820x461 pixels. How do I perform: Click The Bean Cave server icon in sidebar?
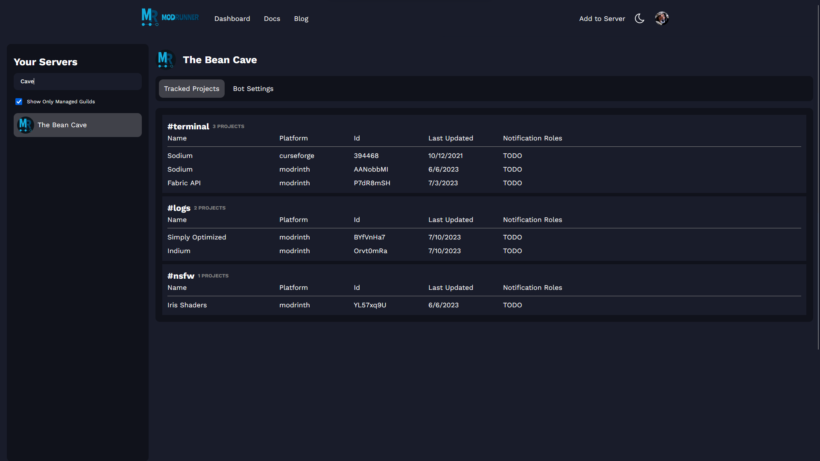coord(25,125)
